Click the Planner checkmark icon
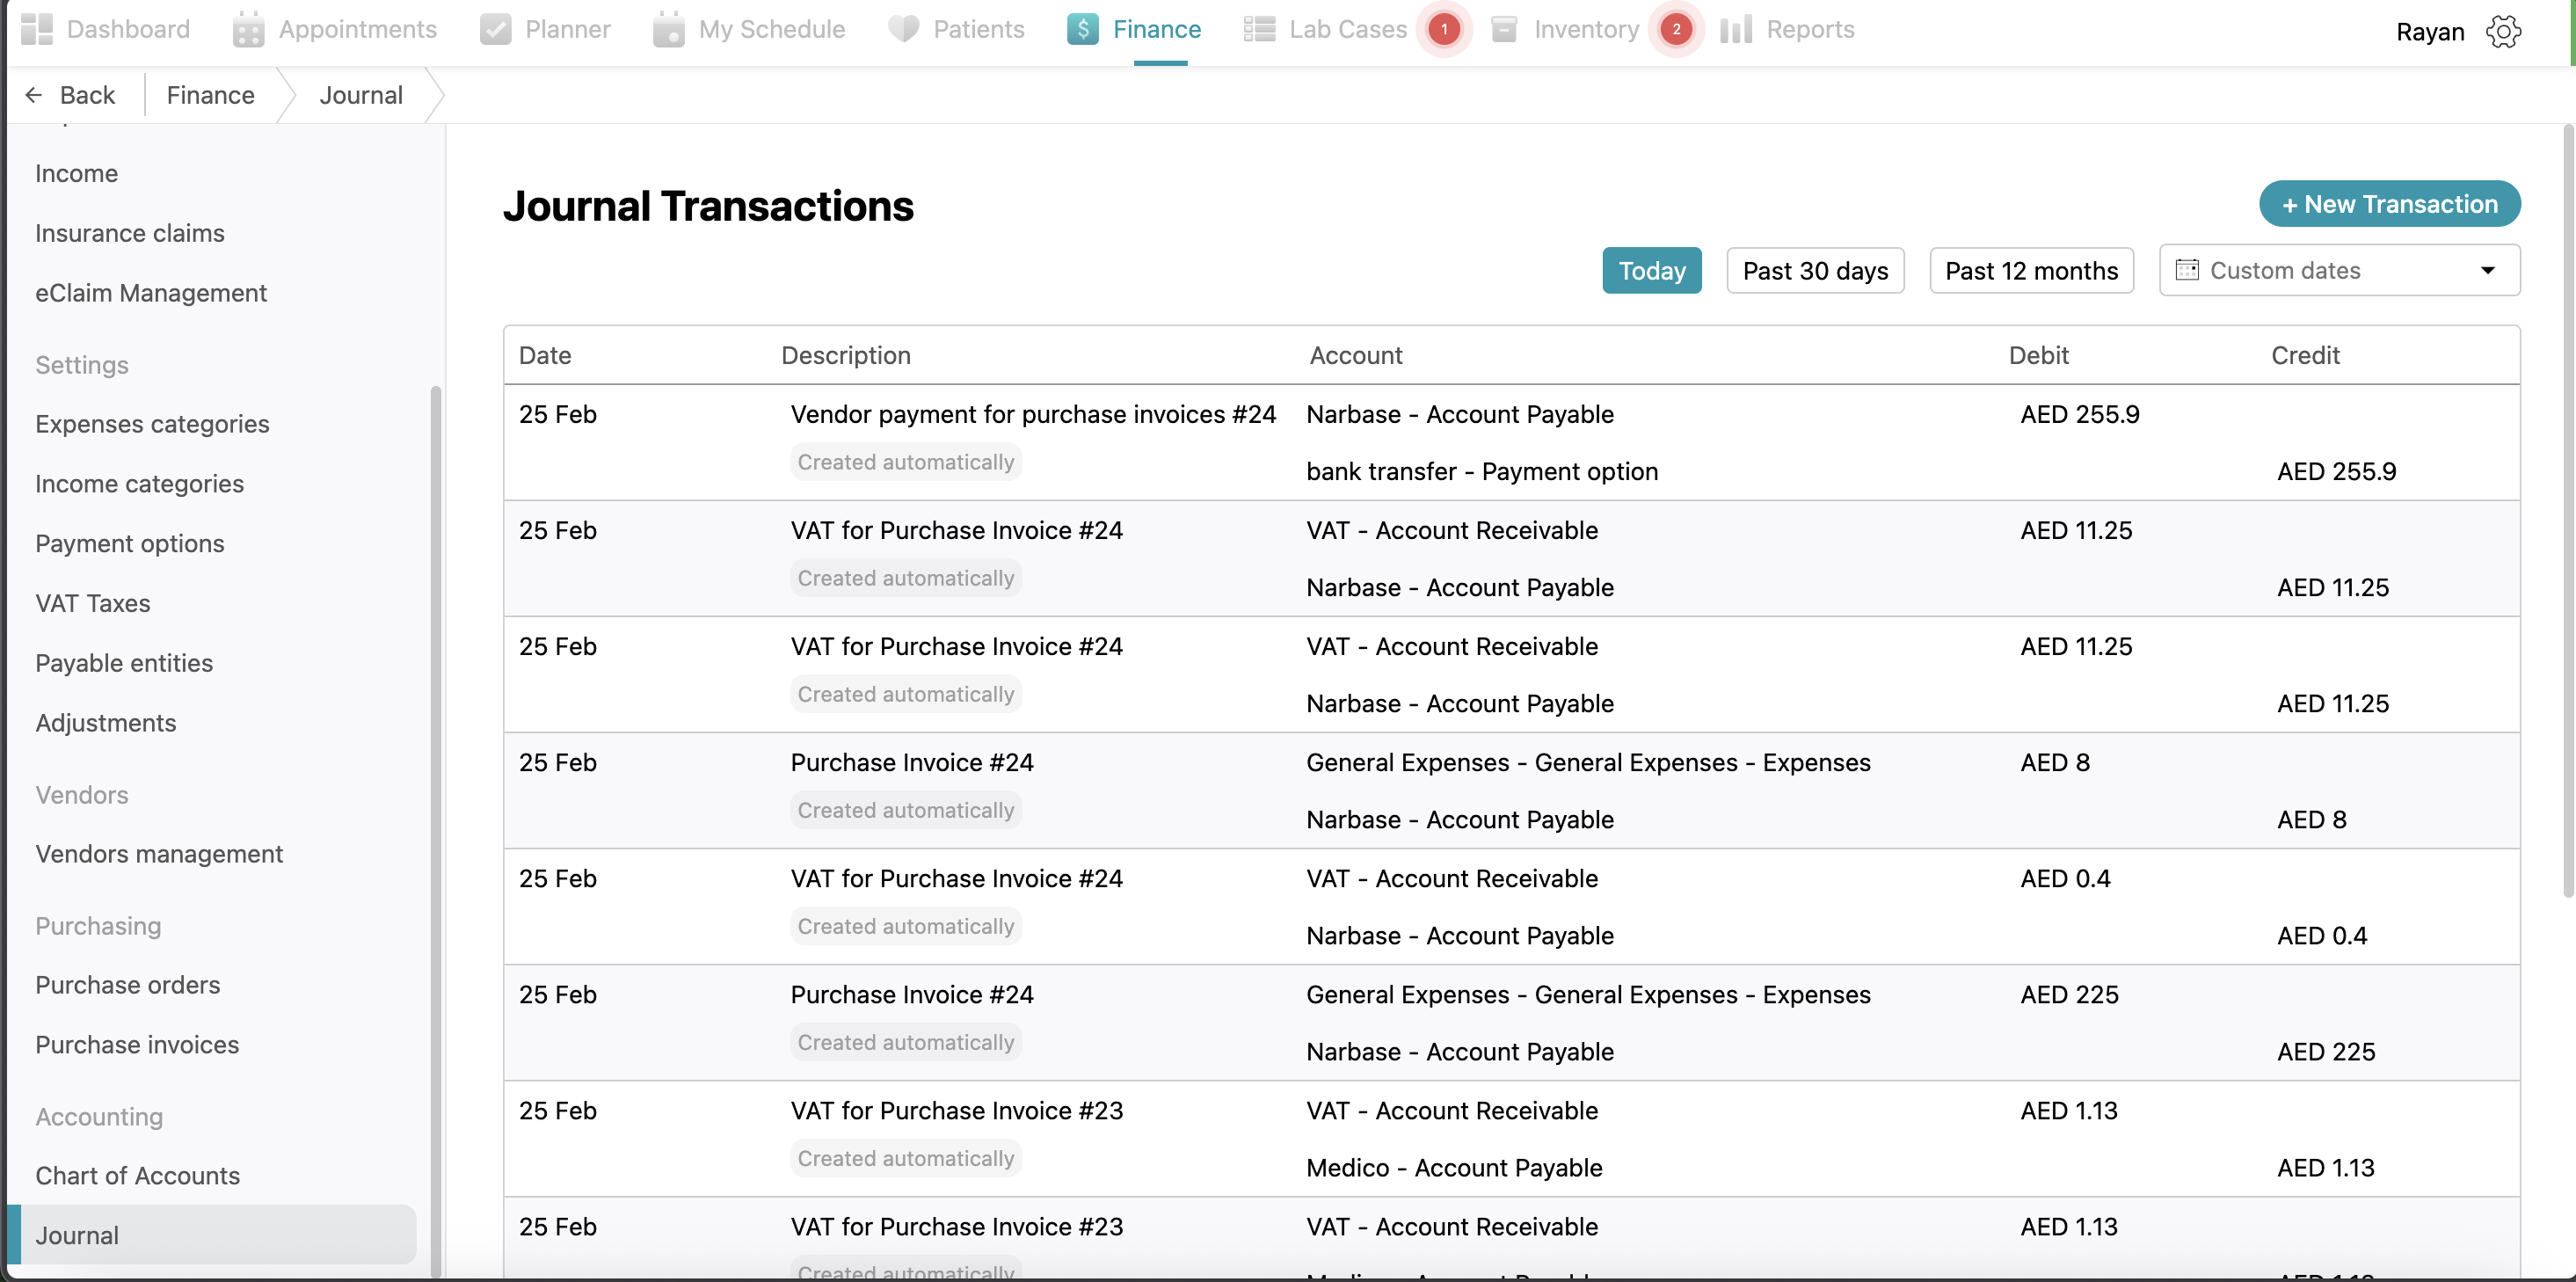 [495, 29]
